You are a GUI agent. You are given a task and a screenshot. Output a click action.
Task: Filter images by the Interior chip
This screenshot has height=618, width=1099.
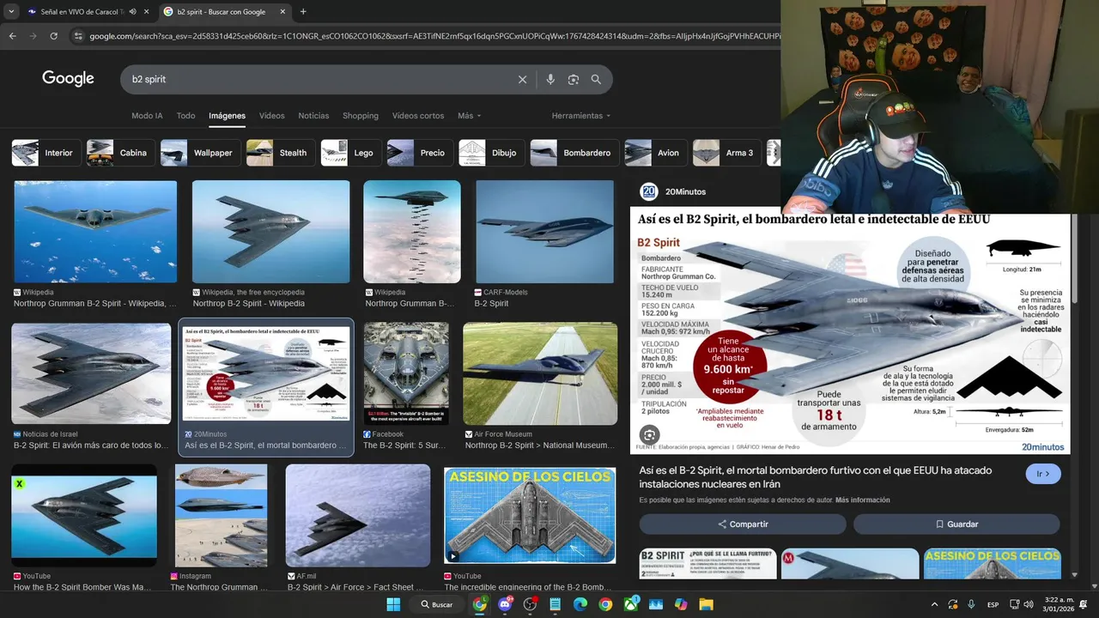(x=46, y=153)
